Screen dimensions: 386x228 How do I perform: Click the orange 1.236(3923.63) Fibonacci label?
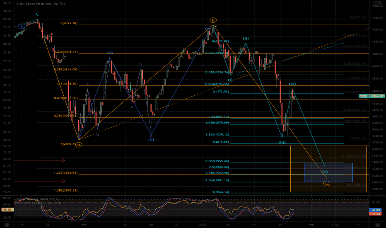tap(66, 173)
